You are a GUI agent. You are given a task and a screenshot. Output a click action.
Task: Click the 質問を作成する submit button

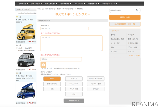[74, 101]
